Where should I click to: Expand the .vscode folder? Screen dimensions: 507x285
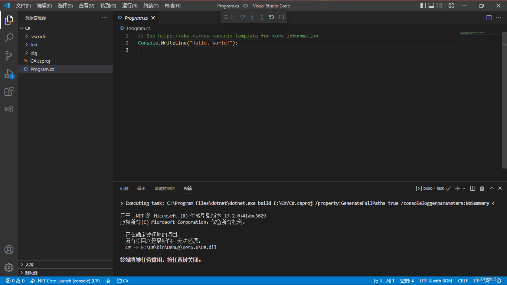(x=65, y=36)
